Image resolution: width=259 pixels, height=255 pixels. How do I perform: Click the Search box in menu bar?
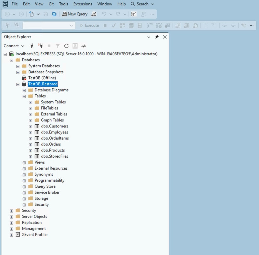pyautogui.click(x=143, y=4)
